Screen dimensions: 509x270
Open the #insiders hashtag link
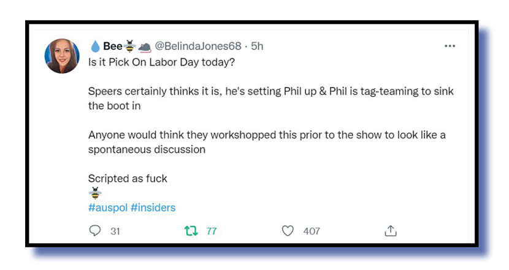click(x=153, y=208)
